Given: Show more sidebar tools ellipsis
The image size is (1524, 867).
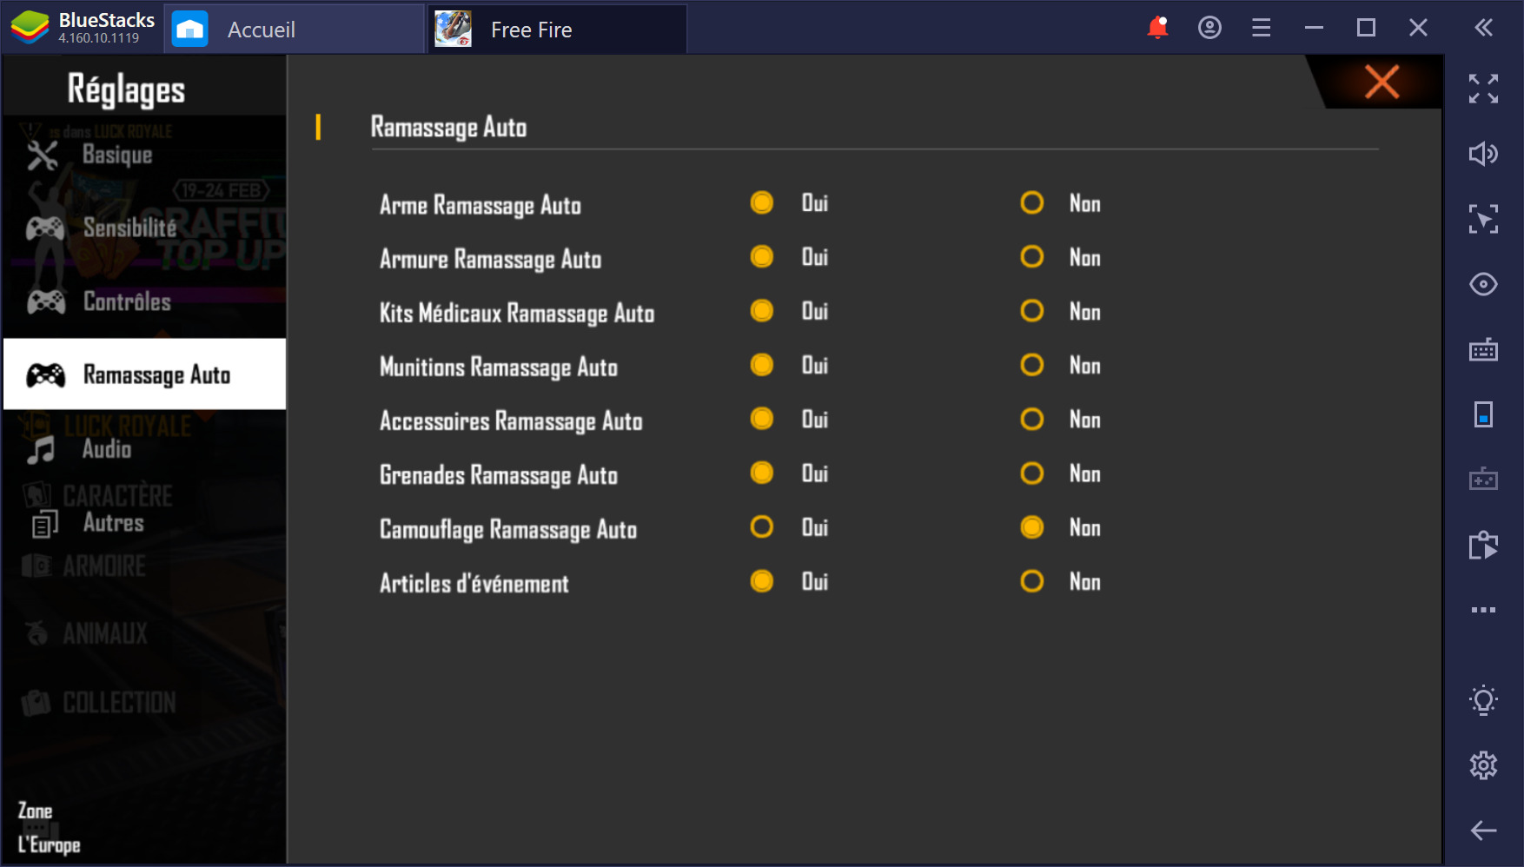Looking at the screenshot, I should [x=1483, y=610].
